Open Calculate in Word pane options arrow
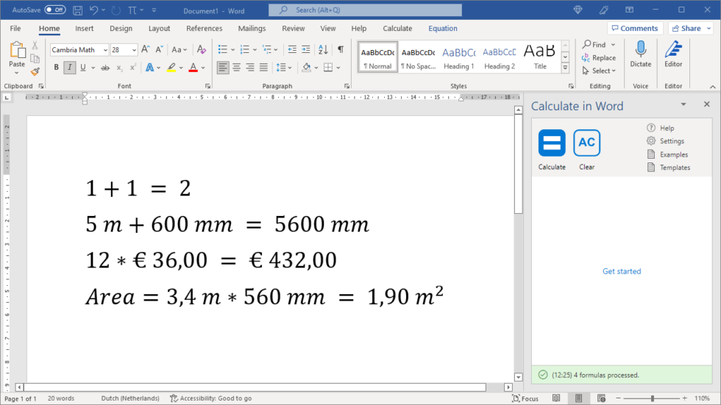The width and height of the screenshot is (721, 405). pyautogui.click(x=683, y=104)
